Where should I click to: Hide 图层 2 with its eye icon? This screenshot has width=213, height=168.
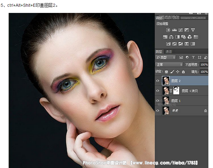(158, 81)
